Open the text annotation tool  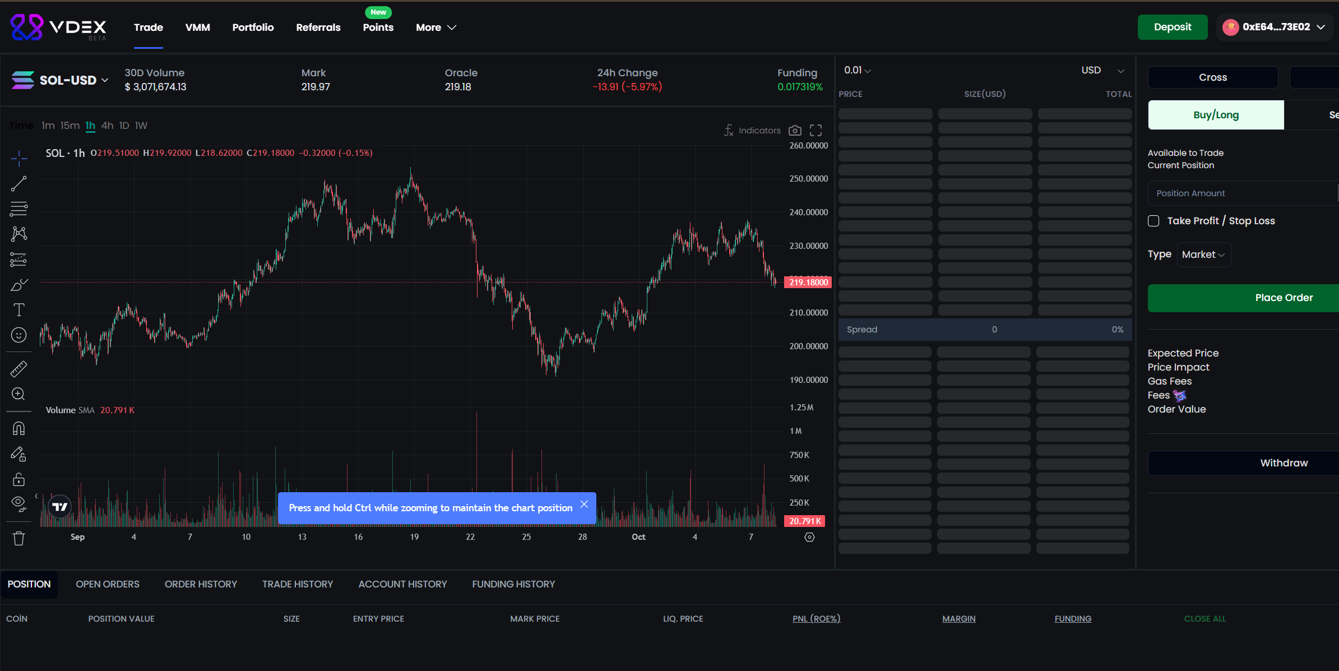[18, 309]
